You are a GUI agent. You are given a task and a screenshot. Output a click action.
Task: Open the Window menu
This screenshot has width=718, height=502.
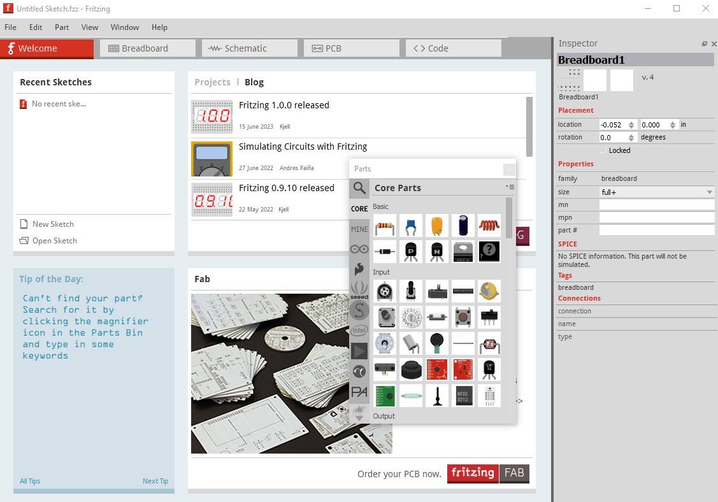pyautogui.click(x=125, y=27)
